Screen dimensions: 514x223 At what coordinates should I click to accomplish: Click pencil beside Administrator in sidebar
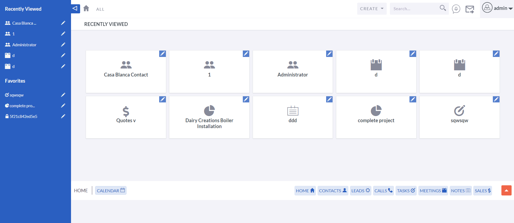[63, 45]
